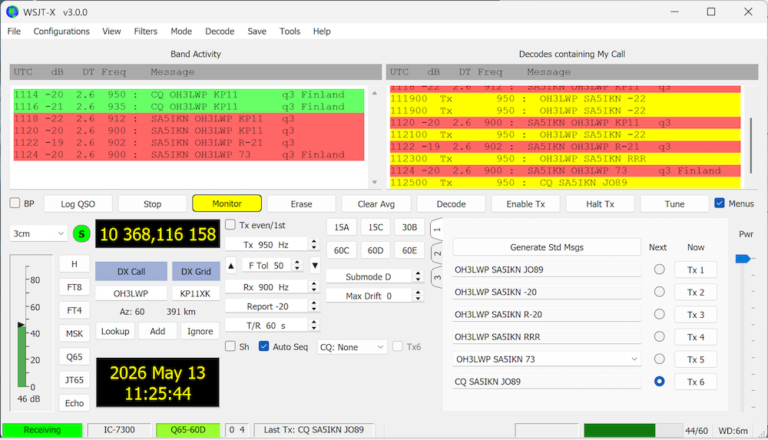Image resolution: width=768 pixels, height=440 pixels.
Task: Click the Log QSO button
Action: (x=78, y=203)
